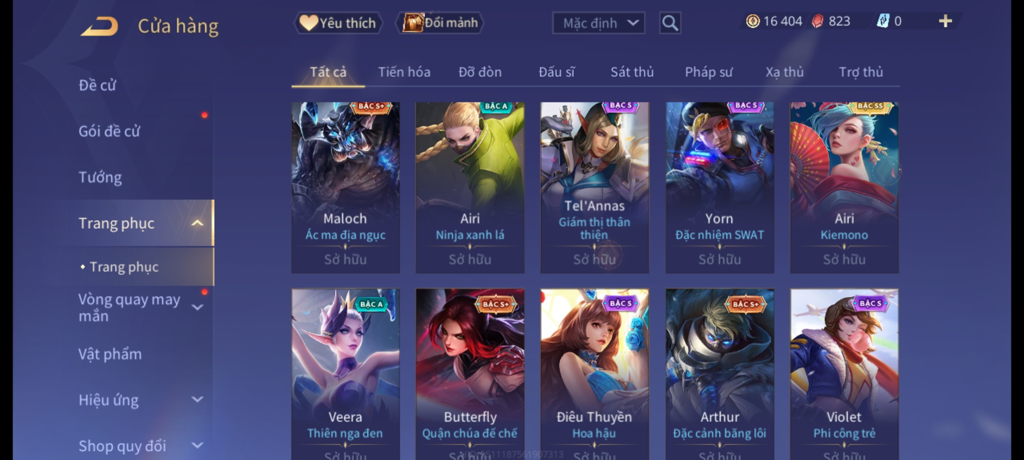Viewport: 1024px width, 460px height.
Task: Click the plus icon to add currency
Action: tap(945, 21)
